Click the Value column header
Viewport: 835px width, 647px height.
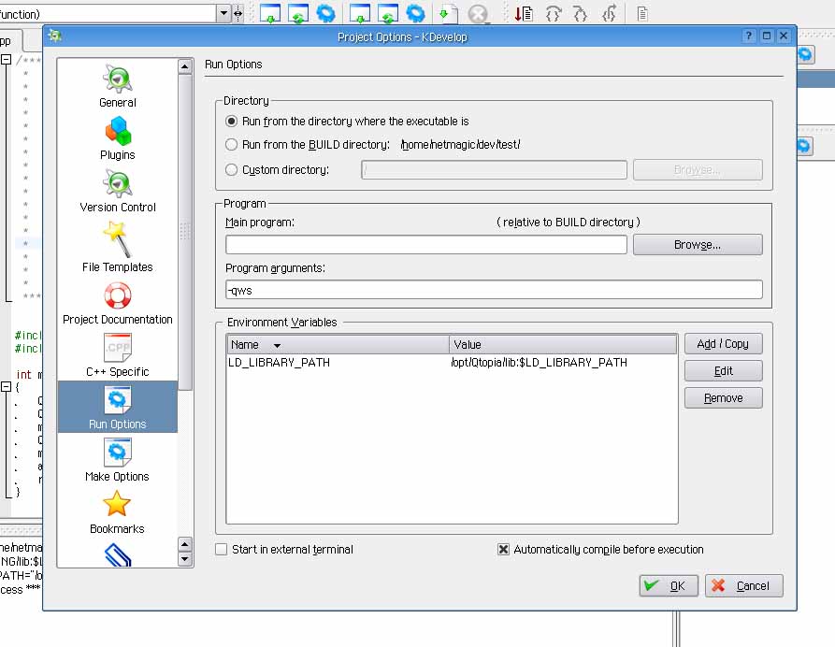562,344
